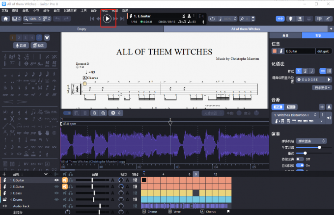Click the headphones solo icon for E.Bass
The width and height of the screenshot is (334, 215).
coord(71,193)
